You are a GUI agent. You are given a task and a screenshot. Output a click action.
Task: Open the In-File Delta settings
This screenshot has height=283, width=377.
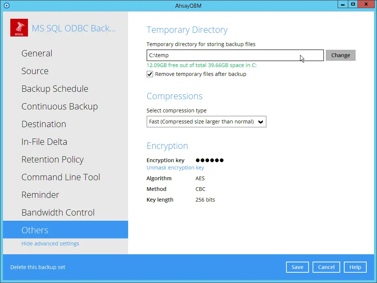coord(44,141)
